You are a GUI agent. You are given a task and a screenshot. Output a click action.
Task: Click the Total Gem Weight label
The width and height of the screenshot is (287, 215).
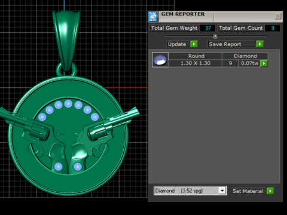[174, 28]
